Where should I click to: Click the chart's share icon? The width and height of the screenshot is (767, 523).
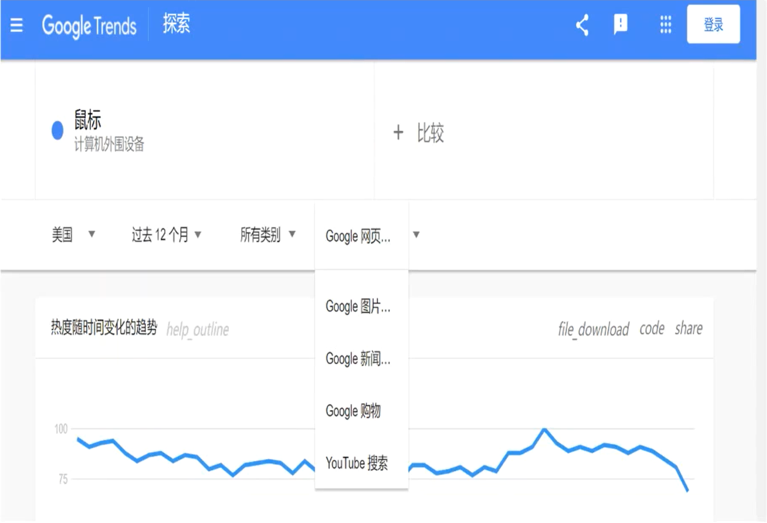[x=689, y=328]
